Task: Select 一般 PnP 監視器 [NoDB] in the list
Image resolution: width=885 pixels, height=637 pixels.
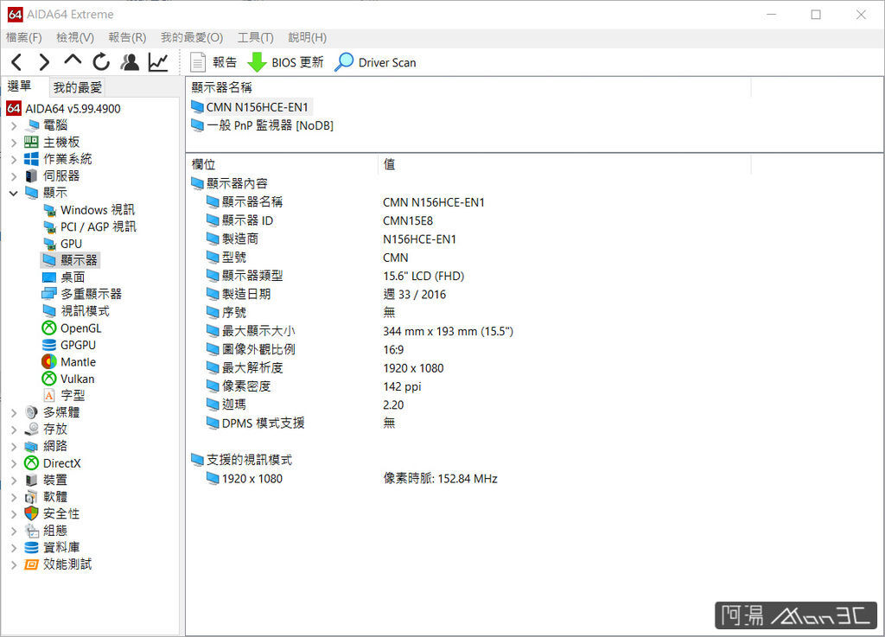Action: tap(270, 125)
